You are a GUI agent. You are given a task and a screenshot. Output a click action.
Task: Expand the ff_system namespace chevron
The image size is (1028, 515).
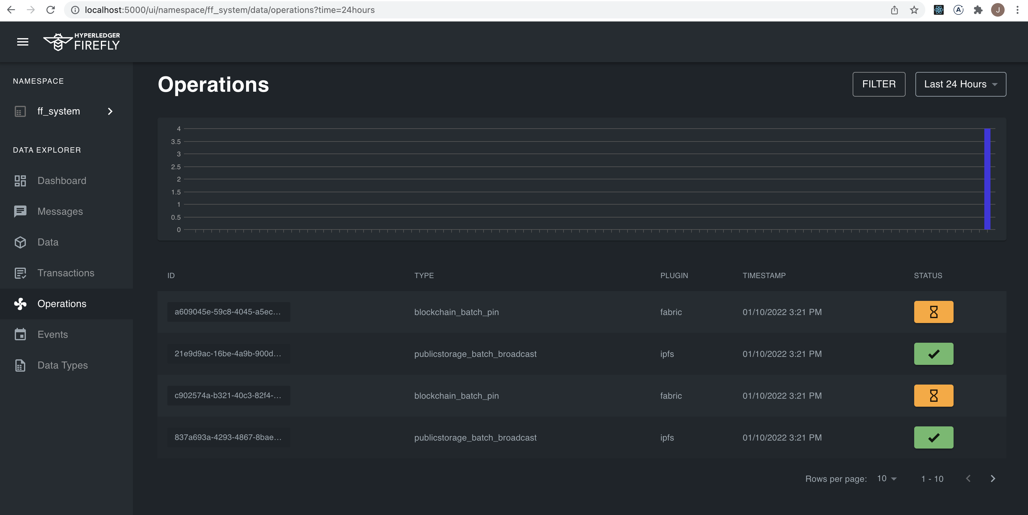[x=110, y=111]
